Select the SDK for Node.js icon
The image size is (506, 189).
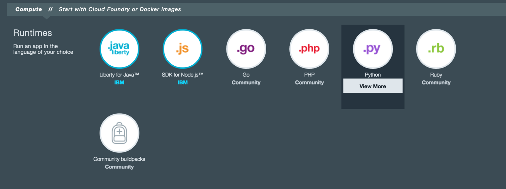[183, 49]
